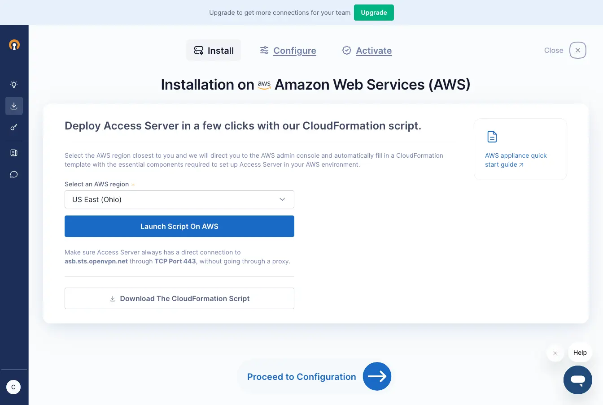Close the installation wizard with the X
The image size is (603, 405).
click(577, 50)
